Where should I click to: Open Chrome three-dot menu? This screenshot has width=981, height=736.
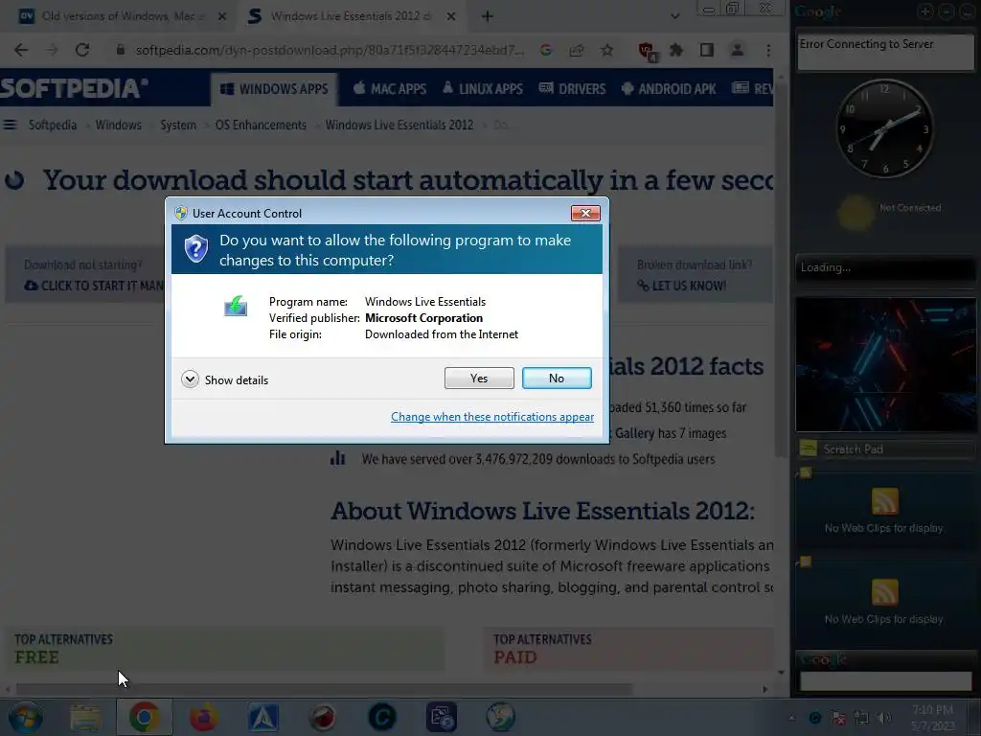(768, 50)
